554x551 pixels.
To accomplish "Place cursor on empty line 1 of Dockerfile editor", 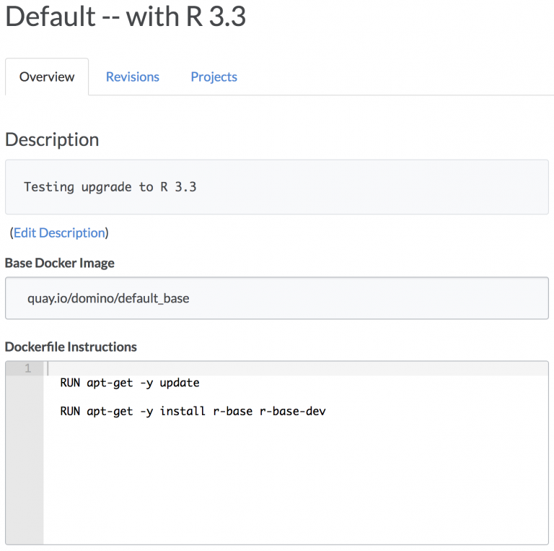I will click(x=289, y=368).
